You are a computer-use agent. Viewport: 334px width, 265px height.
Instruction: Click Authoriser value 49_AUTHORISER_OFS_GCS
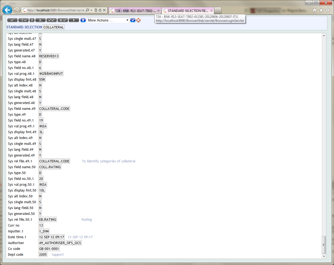pyautogui.click(x=60, y=243)
